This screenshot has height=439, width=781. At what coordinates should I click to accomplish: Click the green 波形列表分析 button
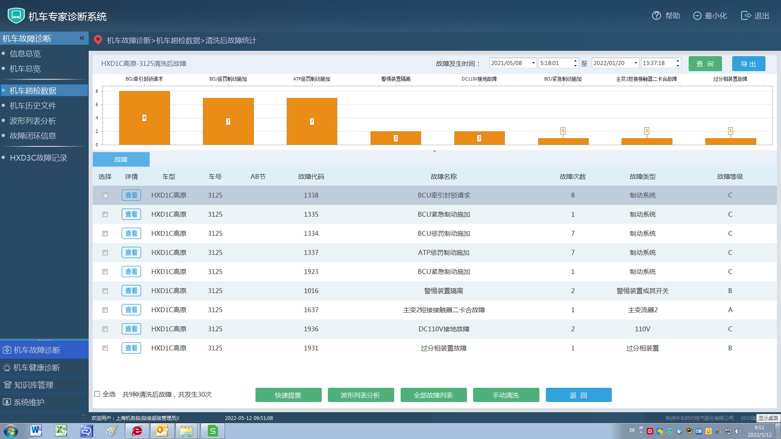tap(361, 395)
